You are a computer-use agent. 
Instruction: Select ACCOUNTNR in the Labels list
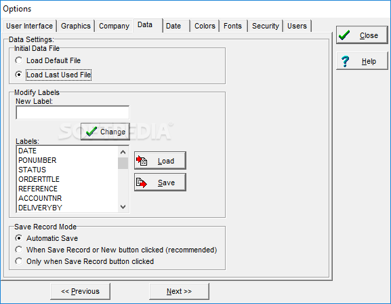68,198
